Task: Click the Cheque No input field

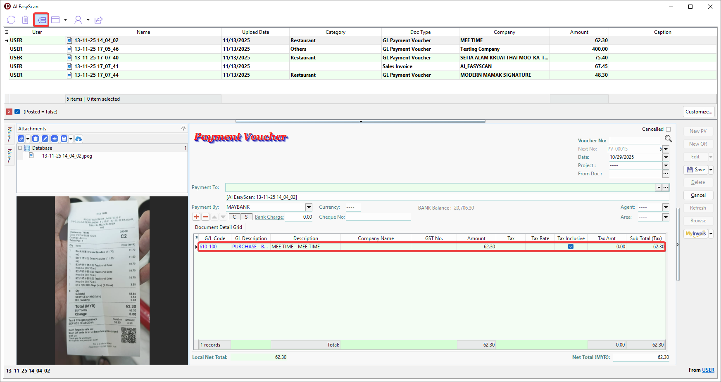Action: click(x=378, y=217)
